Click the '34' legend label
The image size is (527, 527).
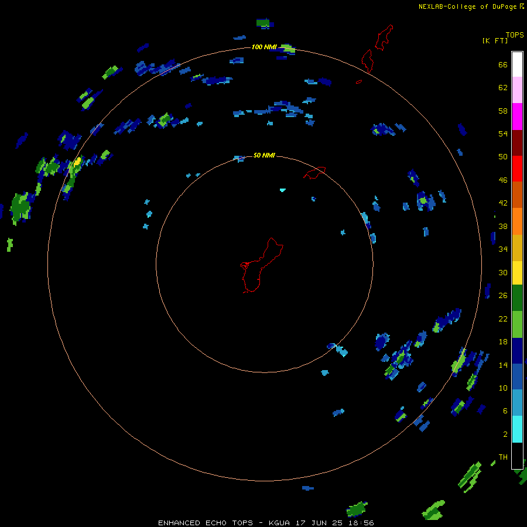click(503, 249)
